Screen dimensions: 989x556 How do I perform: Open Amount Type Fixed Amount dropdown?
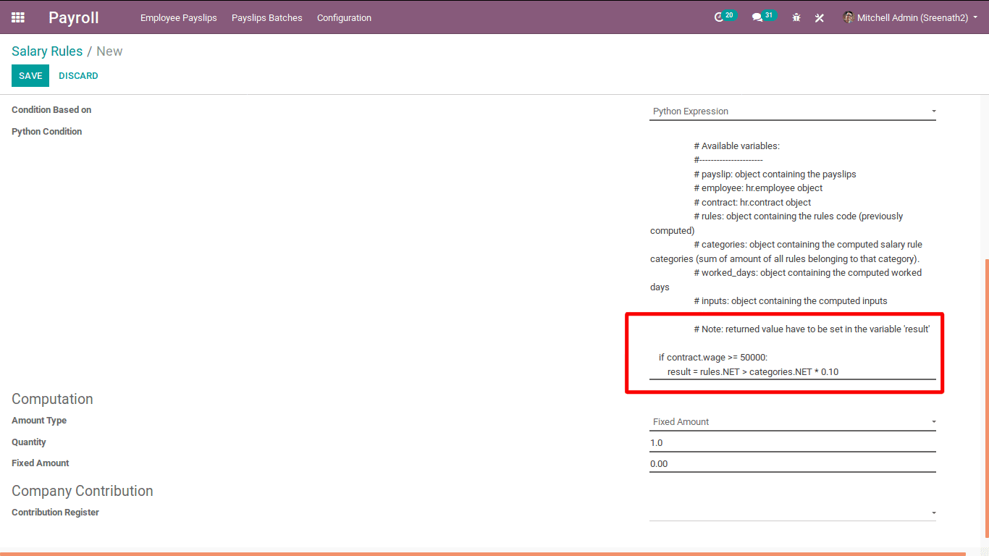click(x=793, y=422)
